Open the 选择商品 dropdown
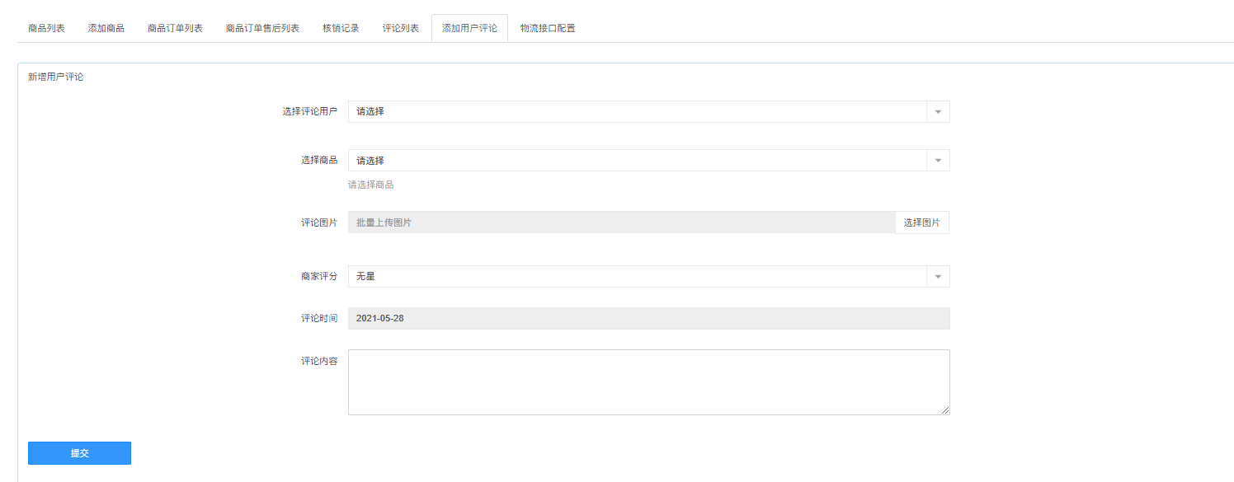 [x=648, y=160]
